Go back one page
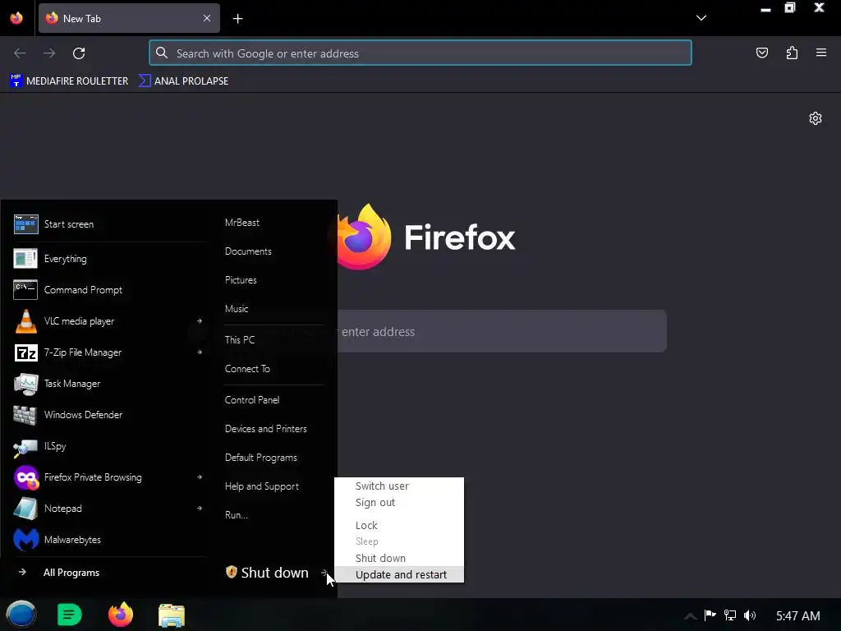Viewport: 841px width, 631px height. click(20, 53)
